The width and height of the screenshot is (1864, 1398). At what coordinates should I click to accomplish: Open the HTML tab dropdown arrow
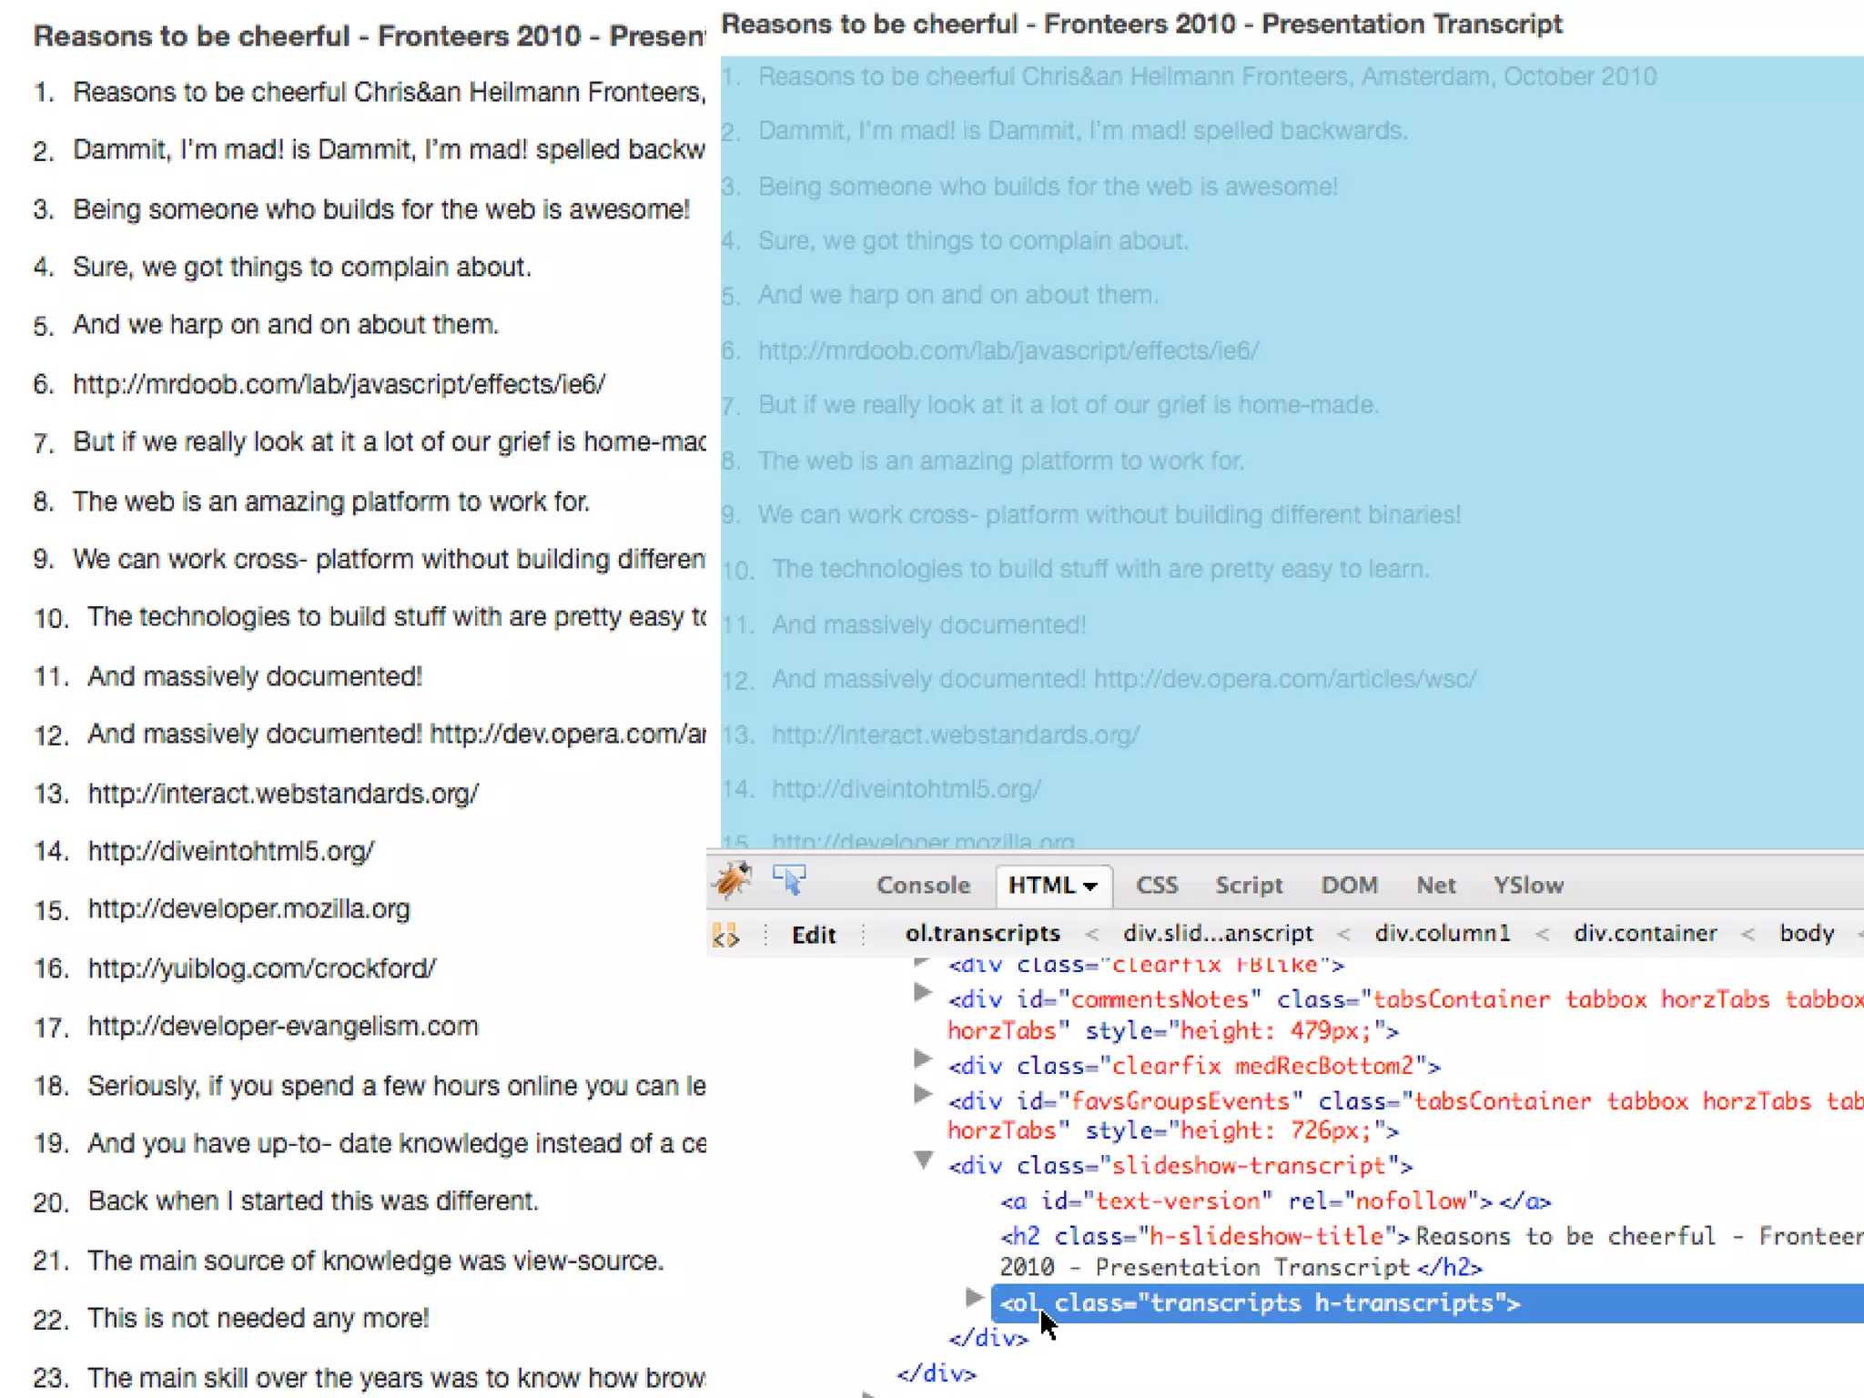pyautogui.click(x=1091, y=886)
